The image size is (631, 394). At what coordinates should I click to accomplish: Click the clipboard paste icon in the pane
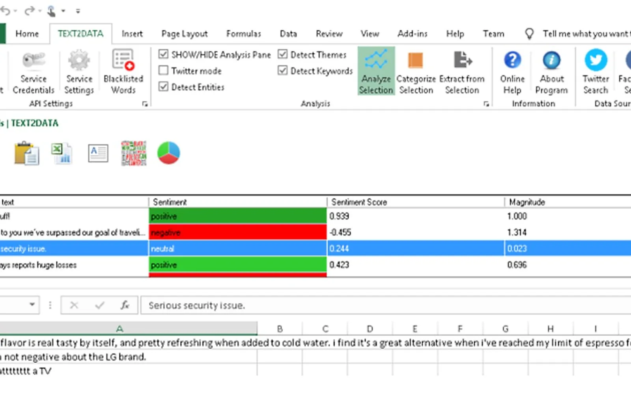[26, 153]
